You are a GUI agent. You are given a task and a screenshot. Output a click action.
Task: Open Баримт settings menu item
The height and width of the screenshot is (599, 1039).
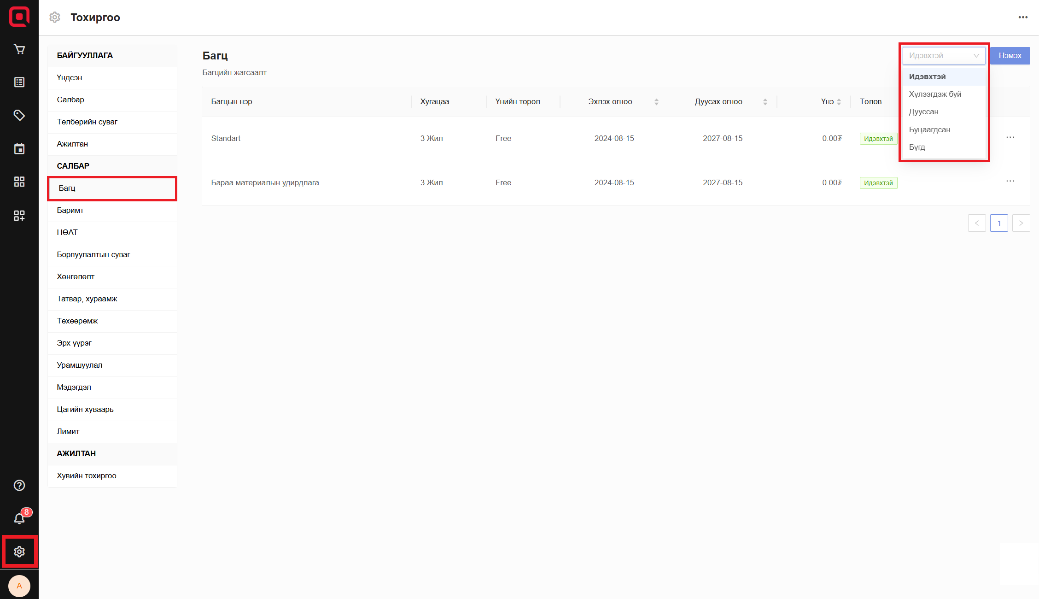(70, 210)
